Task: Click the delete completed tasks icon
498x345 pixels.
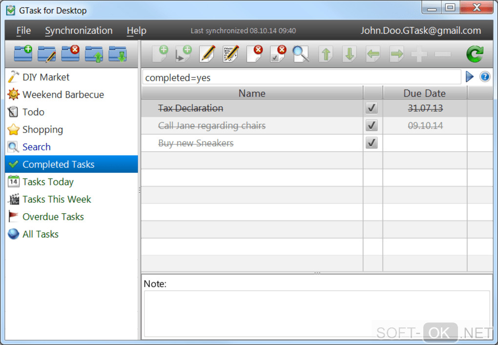Action: [278, 54]
